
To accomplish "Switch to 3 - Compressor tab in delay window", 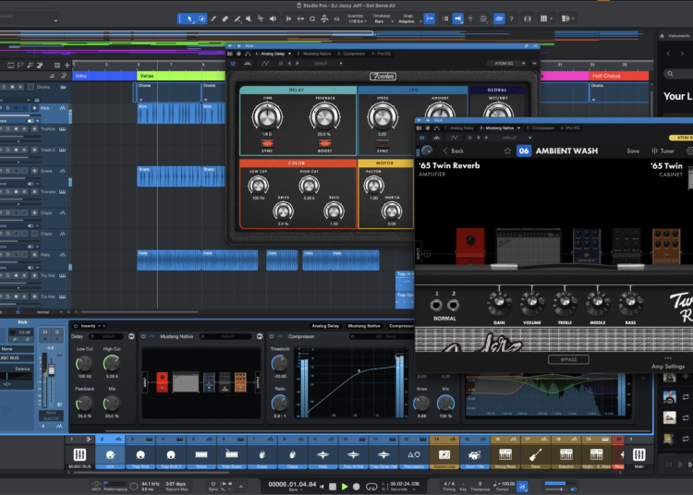I will click(x=351, y=54).
